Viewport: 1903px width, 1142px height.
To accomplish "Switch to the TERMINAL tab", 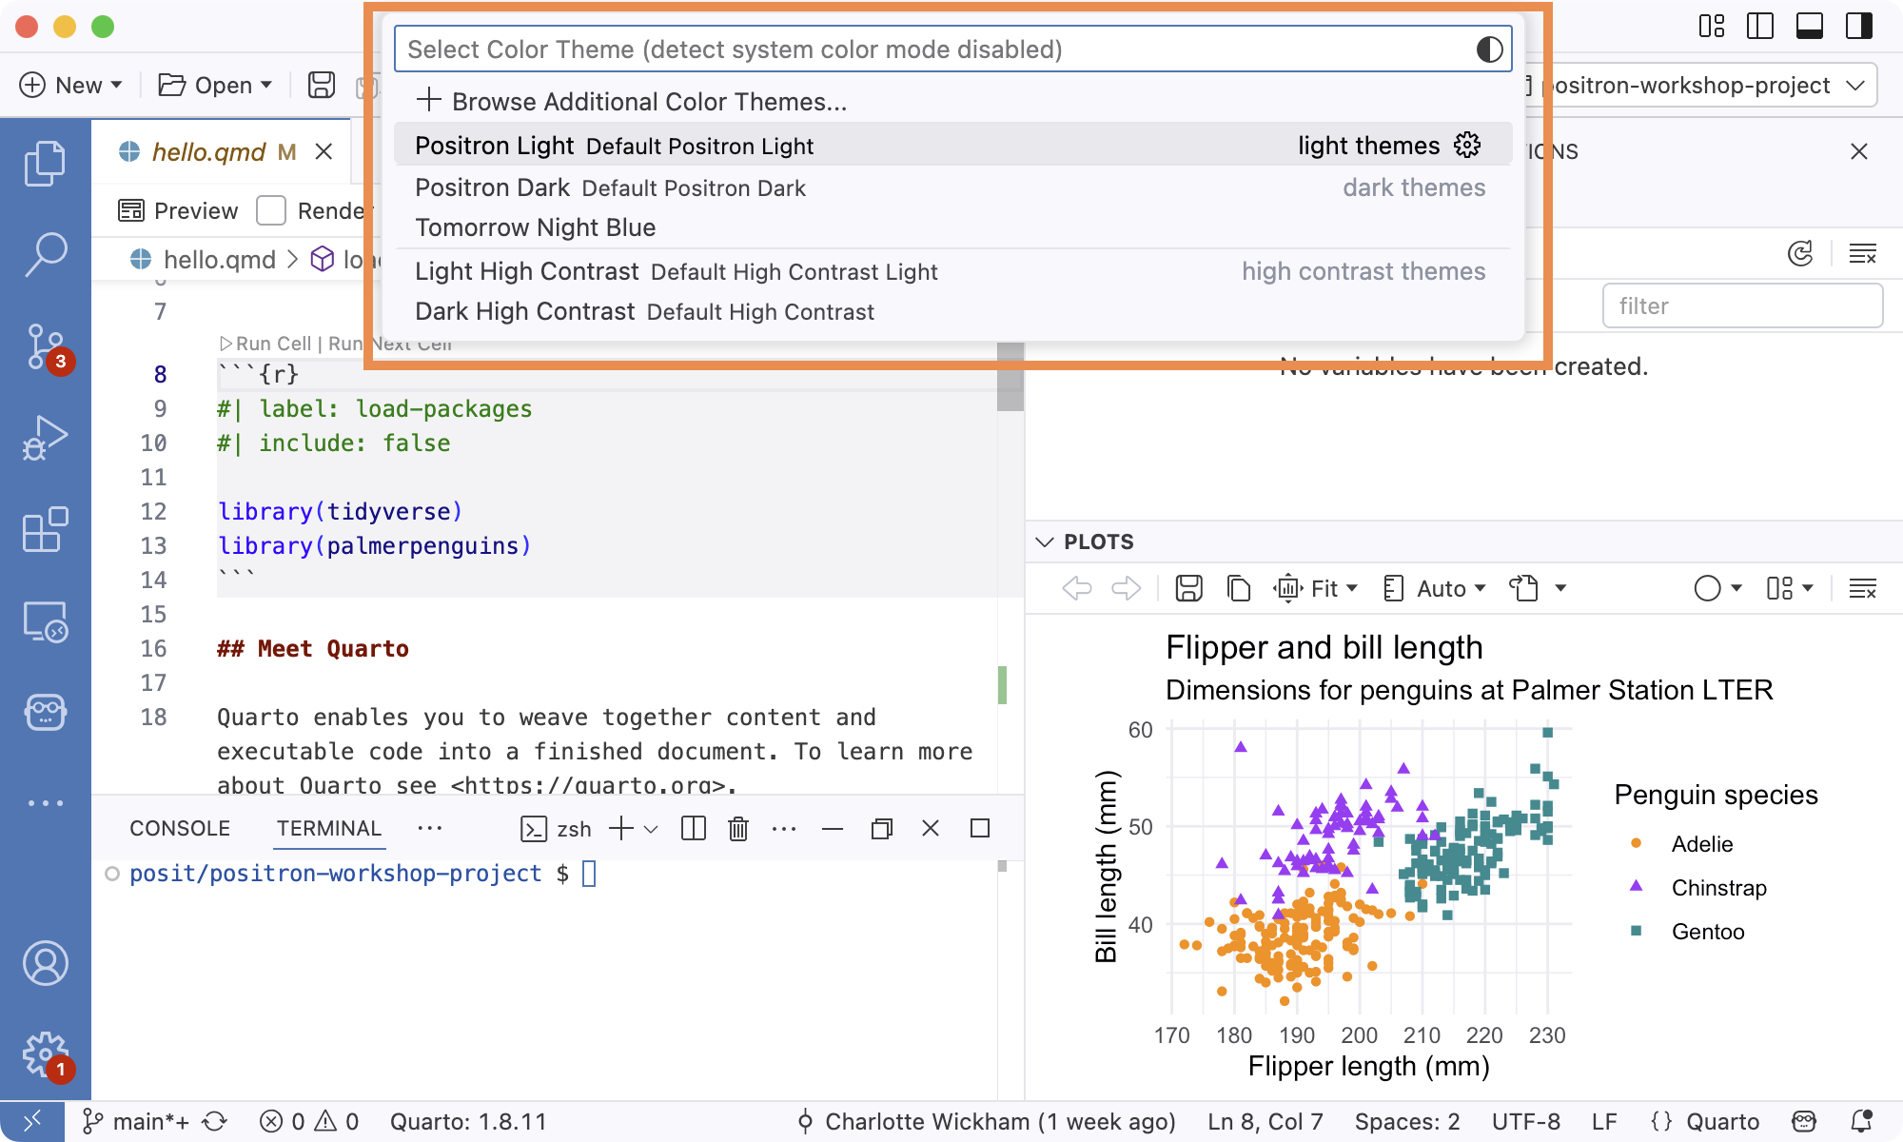I will [329, 828].
